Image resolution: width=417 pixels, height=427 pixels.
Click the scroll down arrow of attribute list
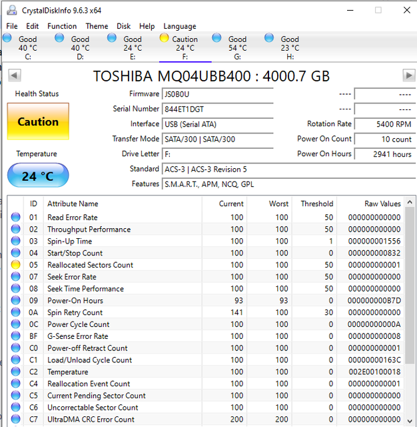[410, 421]
